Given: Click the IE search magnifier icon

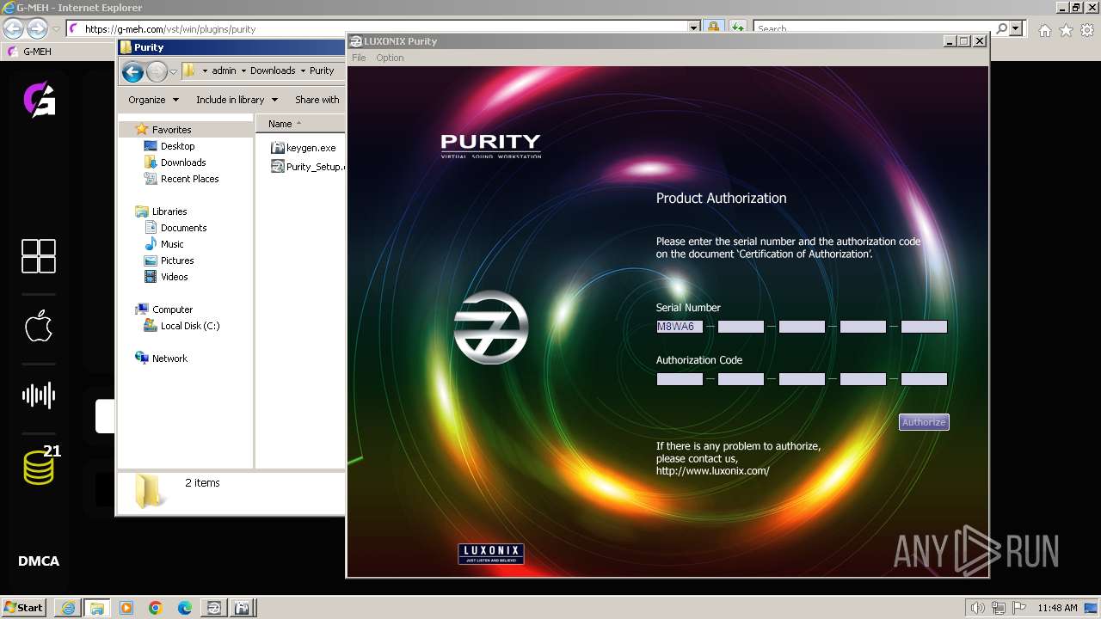Looking at the screenshot, I should point(1001,28).
